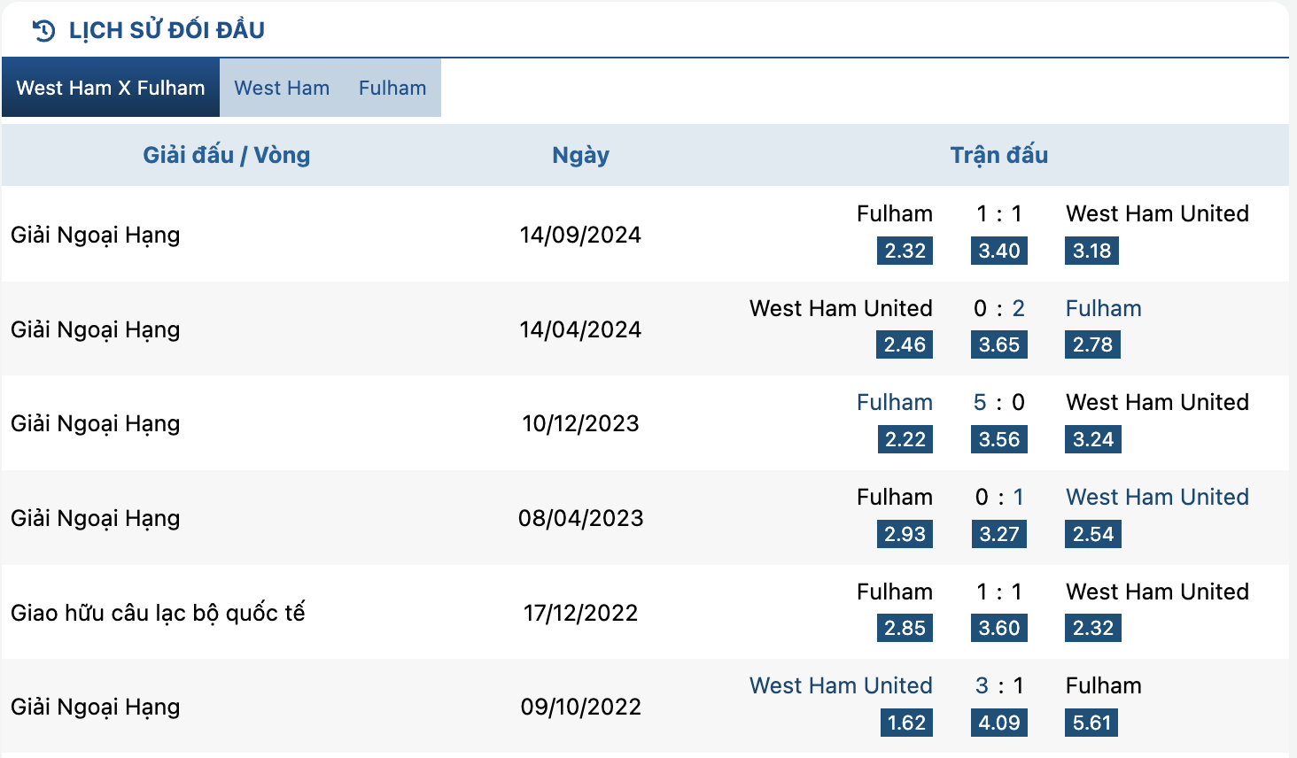1297x758 pixels.
Task: Click the date 10/12/2023
Action: (580, 423)
